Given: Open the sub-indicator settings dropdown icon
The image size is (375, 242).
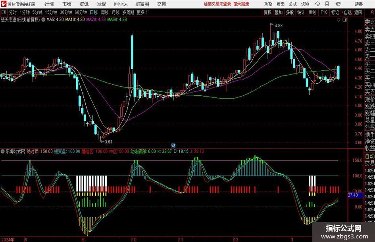Looking at the screenshot, I should point(3,151).
